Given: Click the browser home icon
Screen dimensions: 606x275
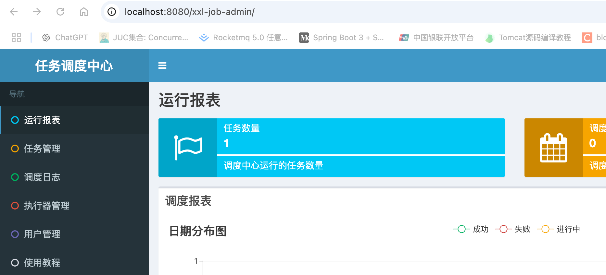Looking at the screenshot, I should click(84, 12).
